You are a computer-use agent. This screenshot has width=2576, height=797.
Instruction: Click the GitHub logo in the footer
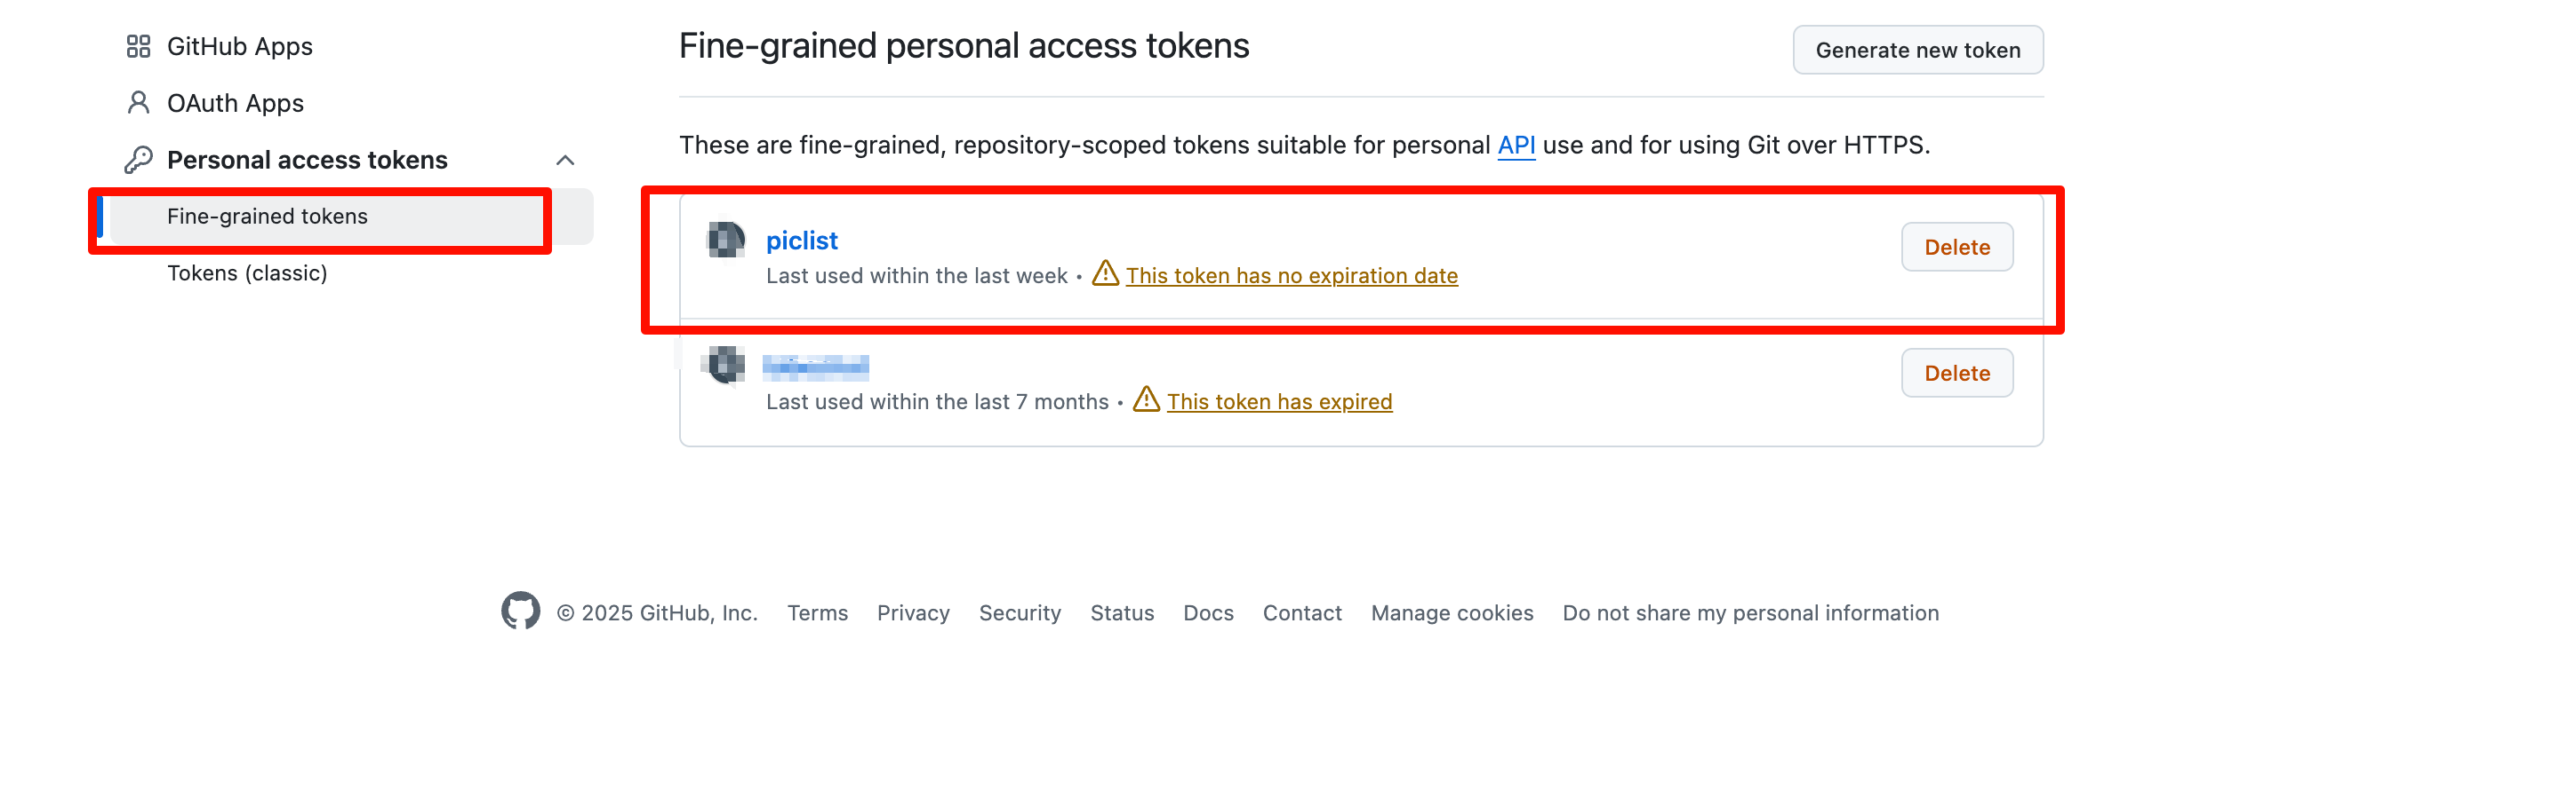click(x=520, y=612)
